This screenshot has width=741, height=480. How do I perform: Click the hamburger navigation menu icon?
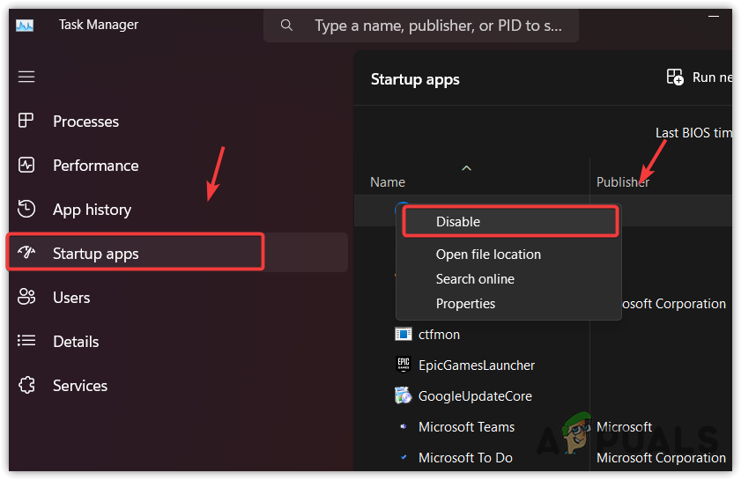(26, 77)
